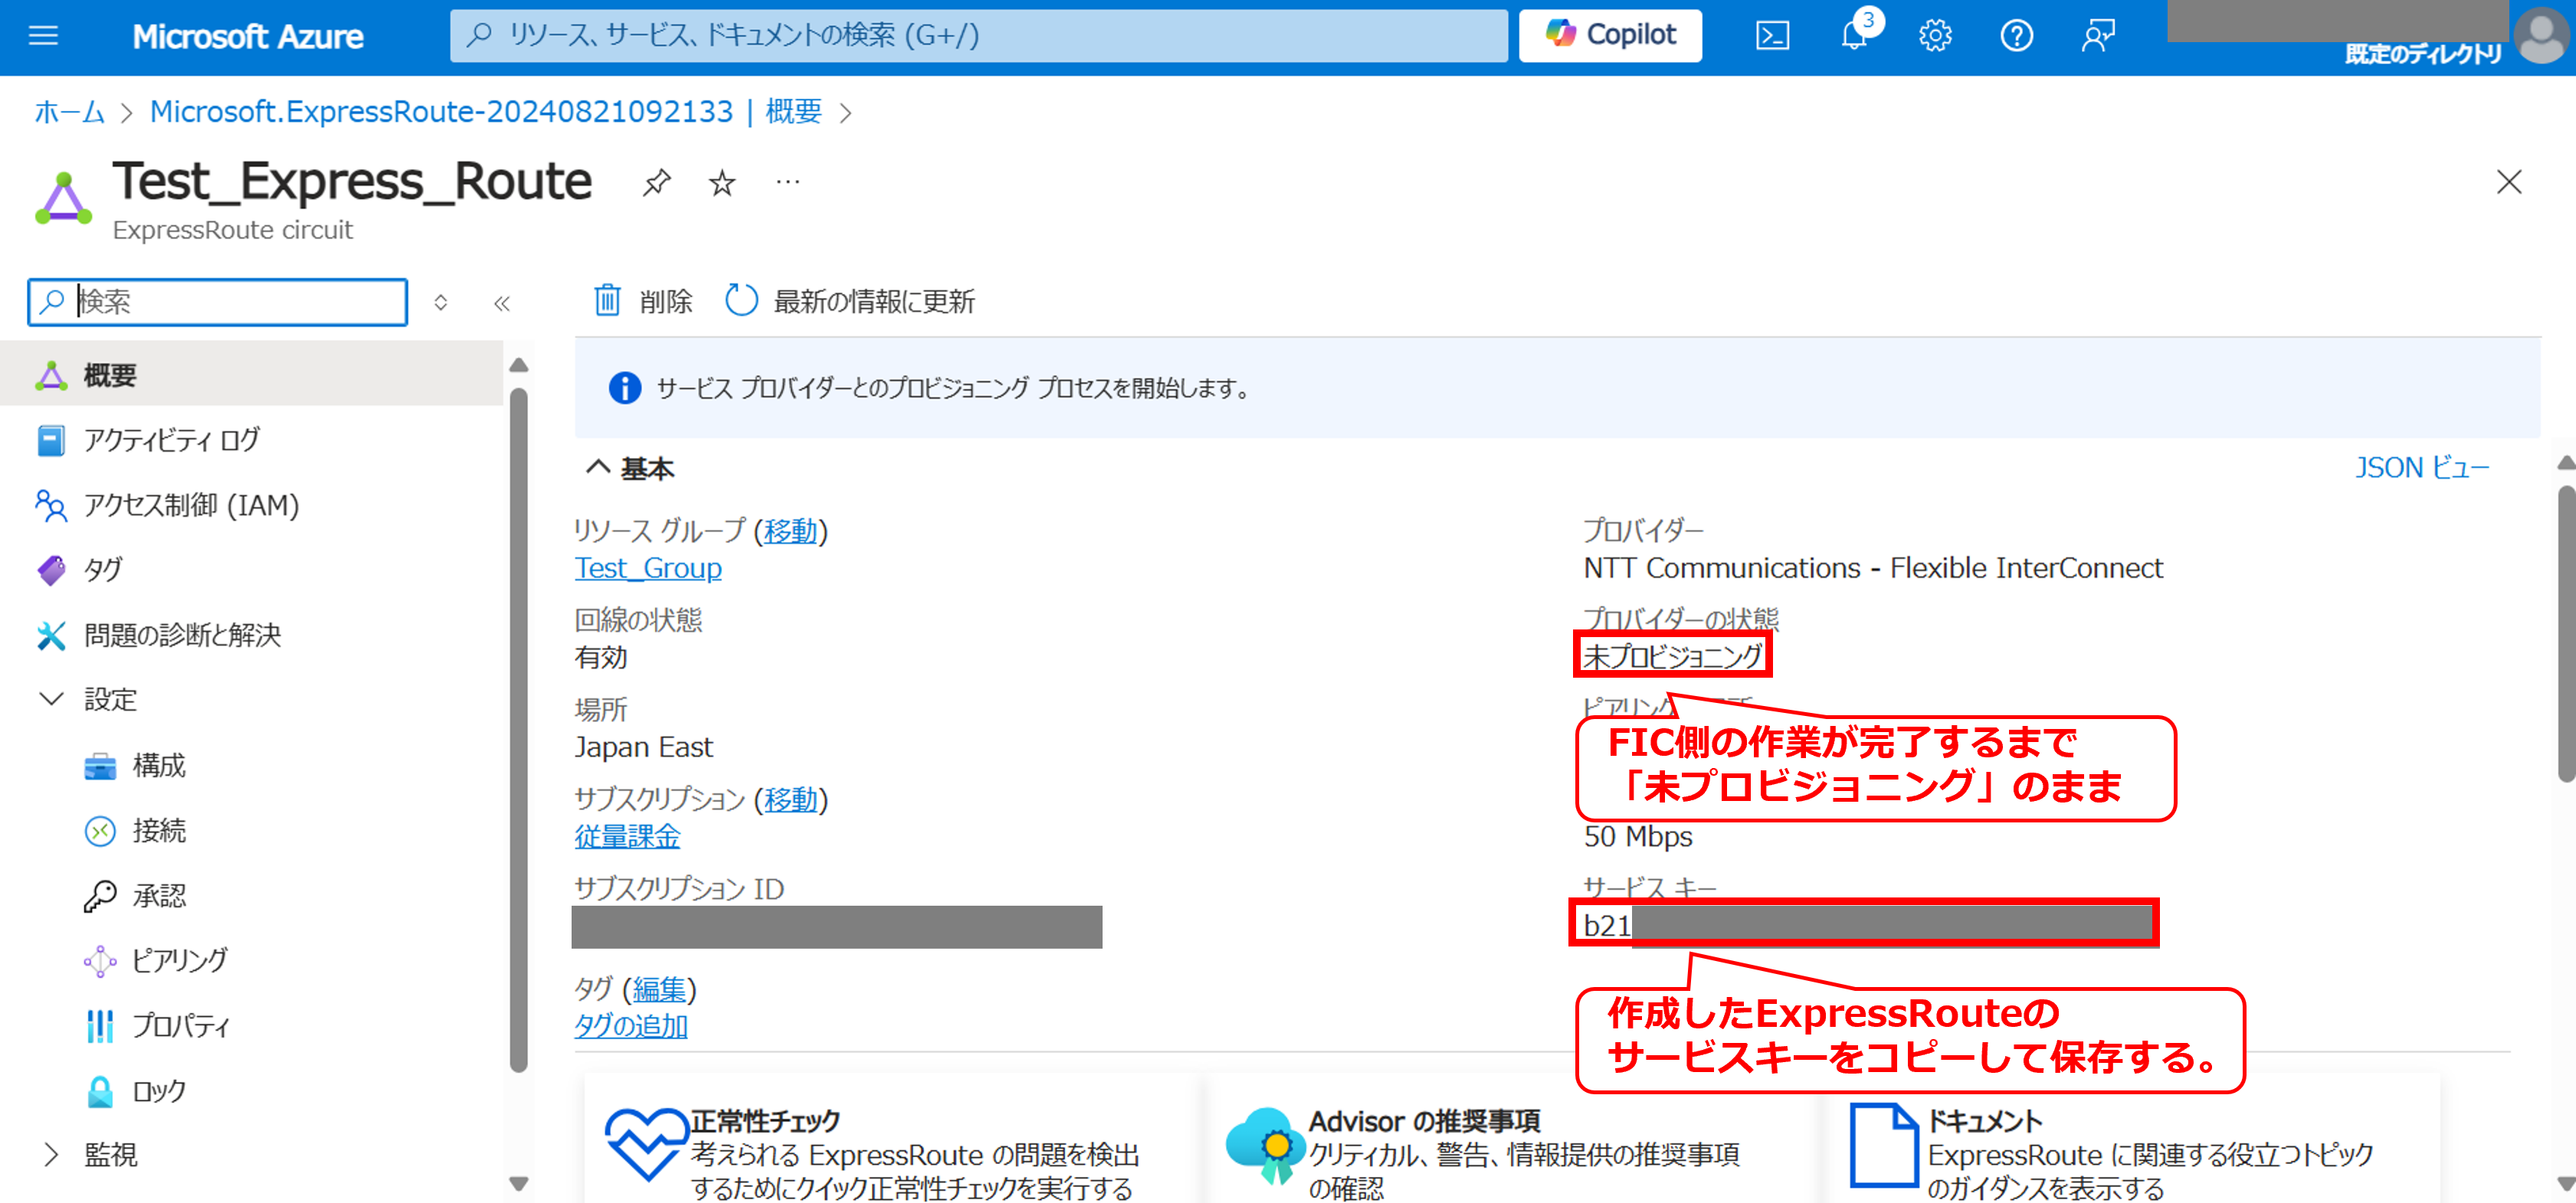The height and width of the screenshot is (1203, 2576).
Task: Collapse sidebar with double chevron
Action: (x=502, y=302)
